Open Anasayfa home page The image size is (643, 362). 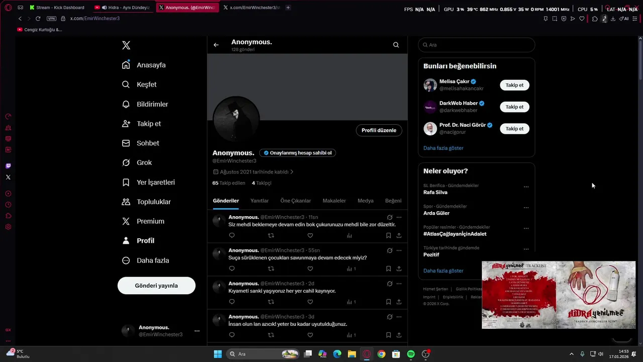tap(144, 65)
